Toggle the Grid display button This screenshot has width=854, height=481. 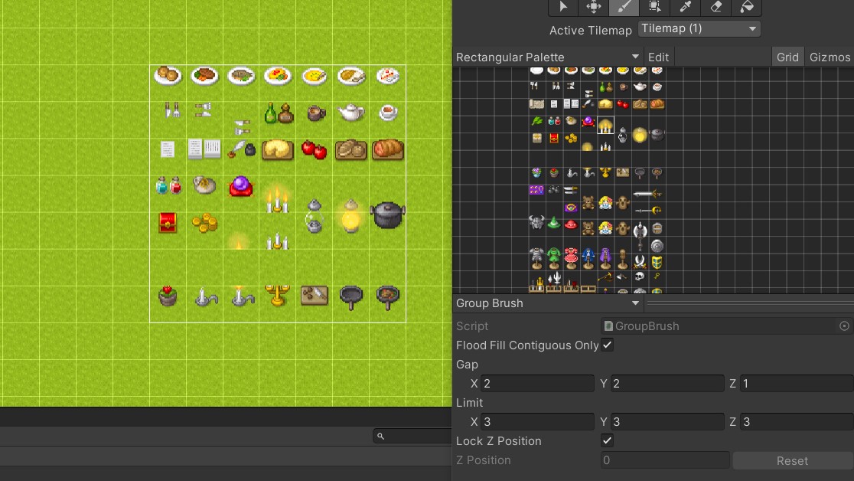787,57
